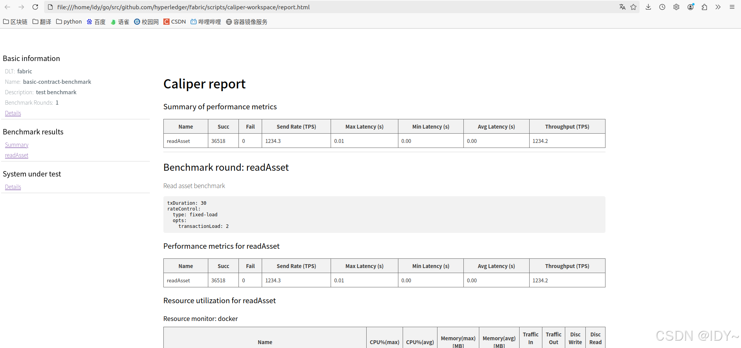This screenshot has height=348, width=741.
Task: Click the translate page icon
Action: tap(622, 7)
